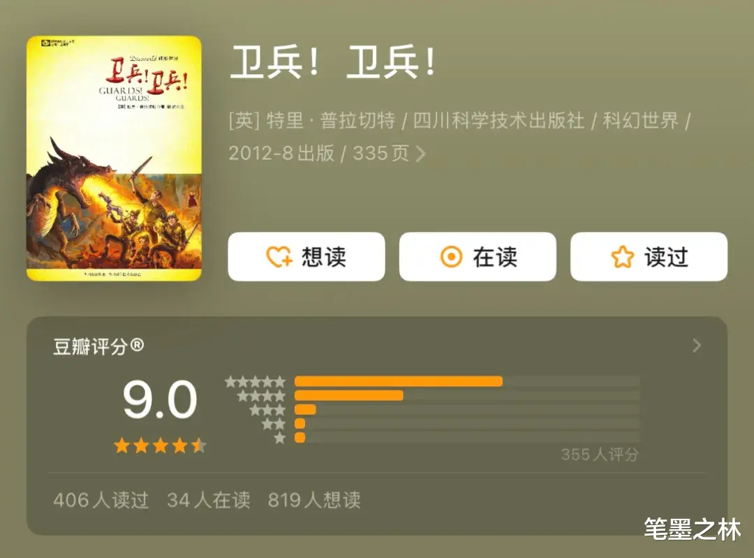The width and height of the screenshot is (754, 558).
Task: Tap the five-star rating row icon
Action: point(256,382)
